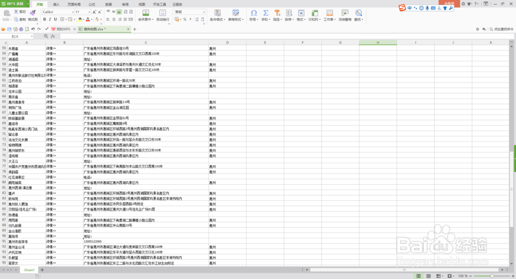Toggle center horizontal text alignment
Screen dimensions: 516x279
[x=114, y=20]
